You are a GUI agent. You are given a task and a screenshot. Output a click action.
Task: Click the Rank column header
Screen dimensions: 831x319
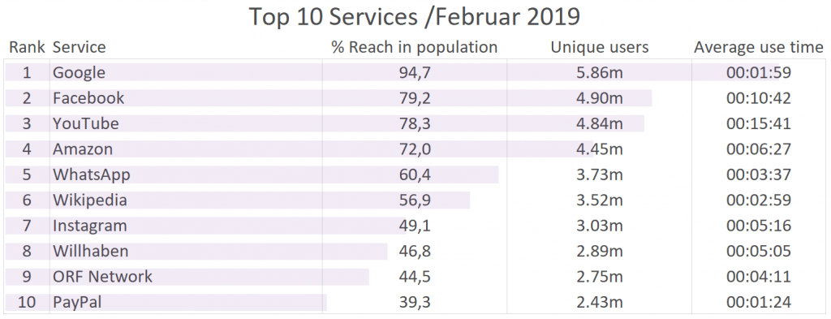coord(27,47)
